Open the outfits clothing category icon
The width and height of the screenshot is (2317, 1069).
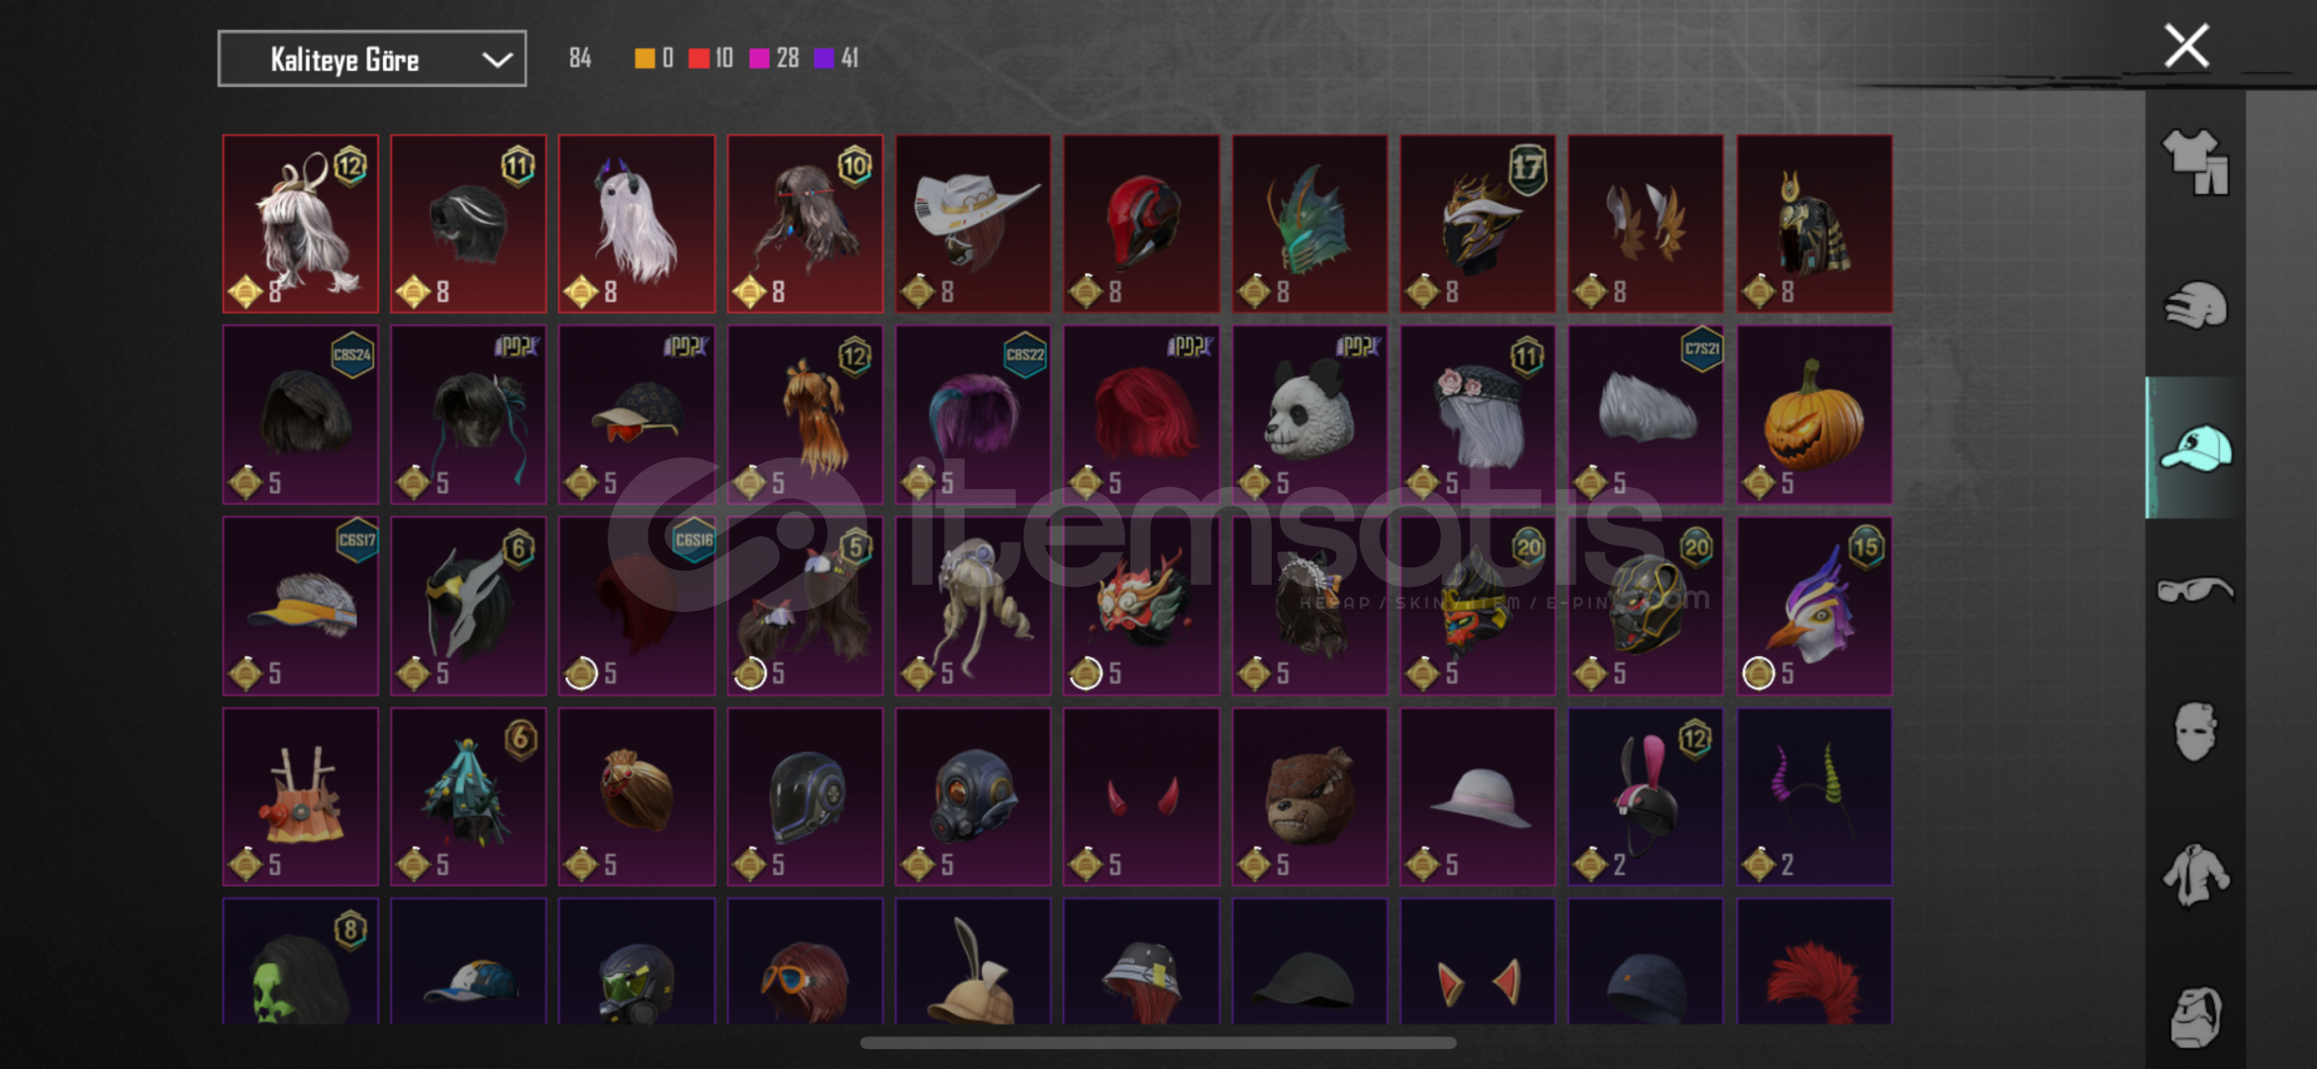point(2195,162)
